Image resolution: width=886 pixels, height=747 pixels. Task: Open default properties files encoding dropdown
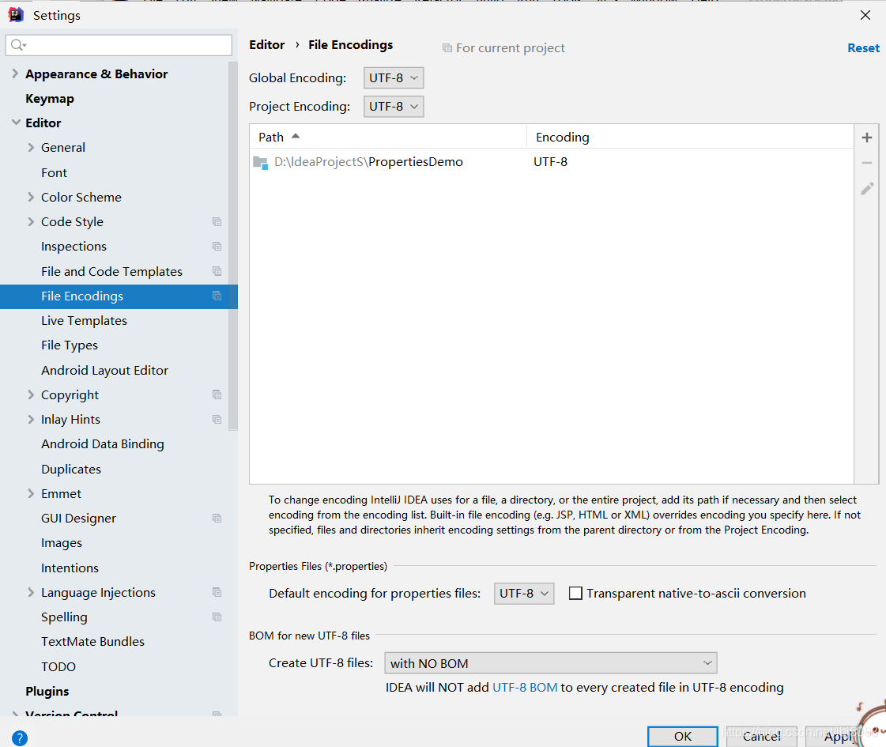(524, 594)
